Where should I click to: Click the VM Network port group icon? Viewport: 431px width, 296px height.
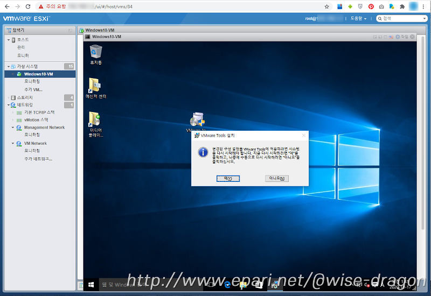[19, 144]
